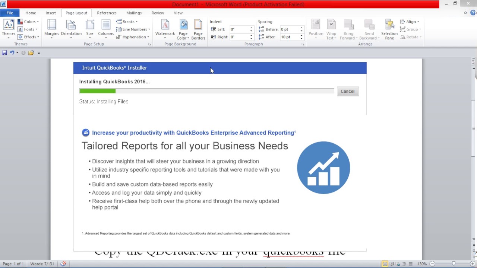Screen dimensions: 477x268
Task: Click the Open folder icon in quick access toolbar
Action: click(x=31, y=53)
